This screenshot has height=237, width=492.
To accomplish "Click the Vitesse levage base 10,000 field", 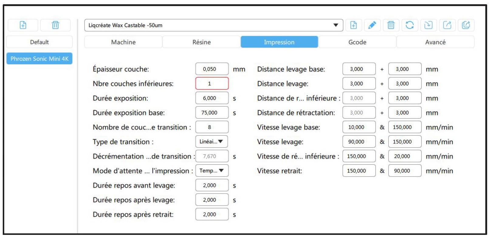I will [359, 127].
